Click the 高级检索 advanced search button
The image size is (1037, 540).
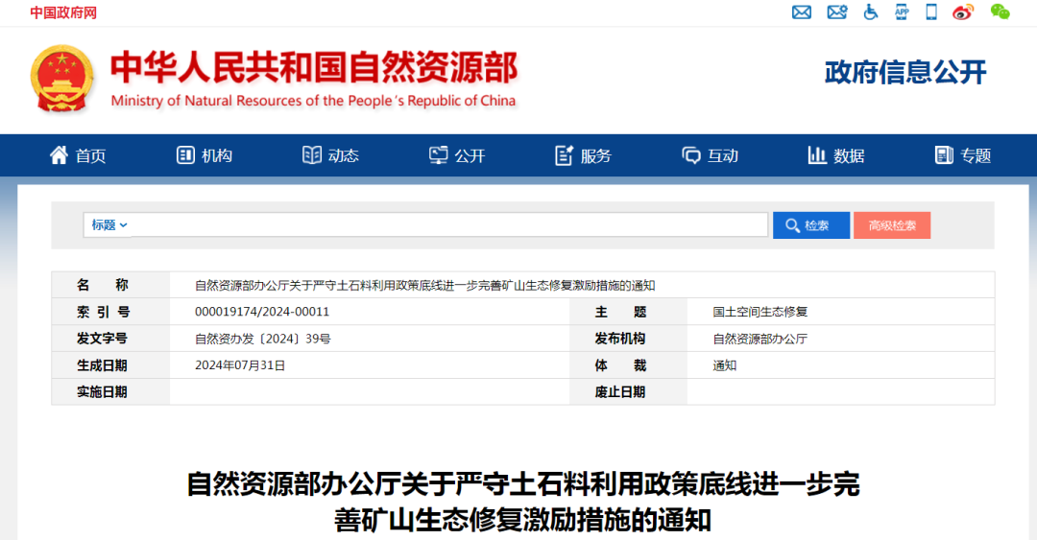892,225
